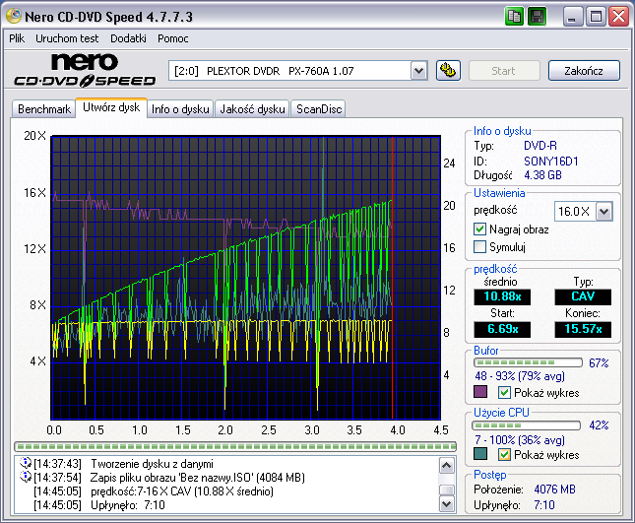Click log line about 'Bez nazwy.ISO'
The width and height of the screenshot is (635, 523).
click(197, 478)
